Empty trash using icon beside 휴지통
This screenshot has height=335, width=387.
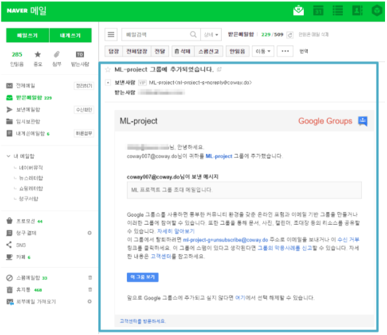tap(90, 289)
